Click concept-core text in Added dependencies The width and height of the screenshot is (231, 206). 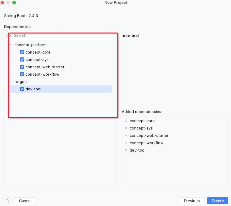[142, 121]
